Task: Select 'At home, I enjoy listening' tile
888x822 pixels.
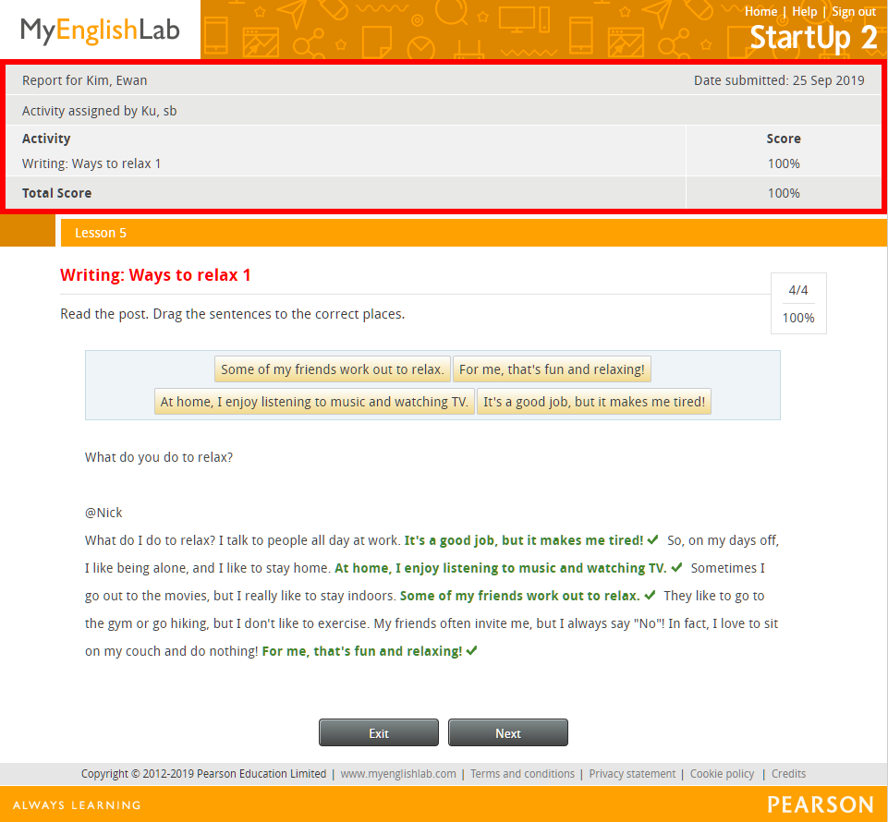Action: (x=314, y=402)
